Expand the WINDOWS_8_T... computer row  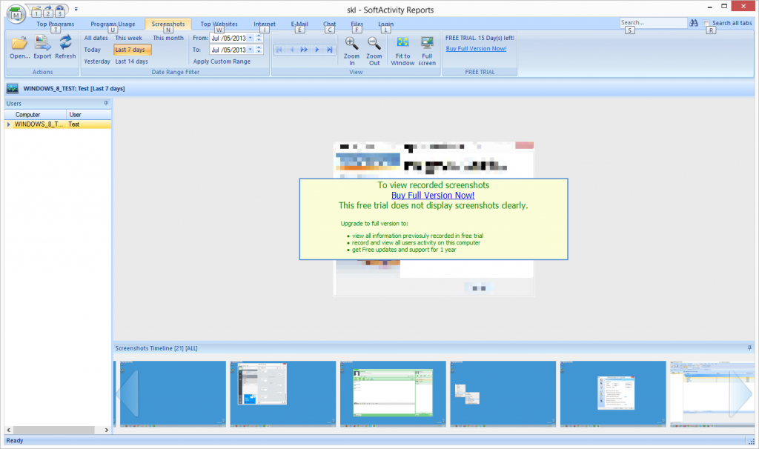coord(9,124)
